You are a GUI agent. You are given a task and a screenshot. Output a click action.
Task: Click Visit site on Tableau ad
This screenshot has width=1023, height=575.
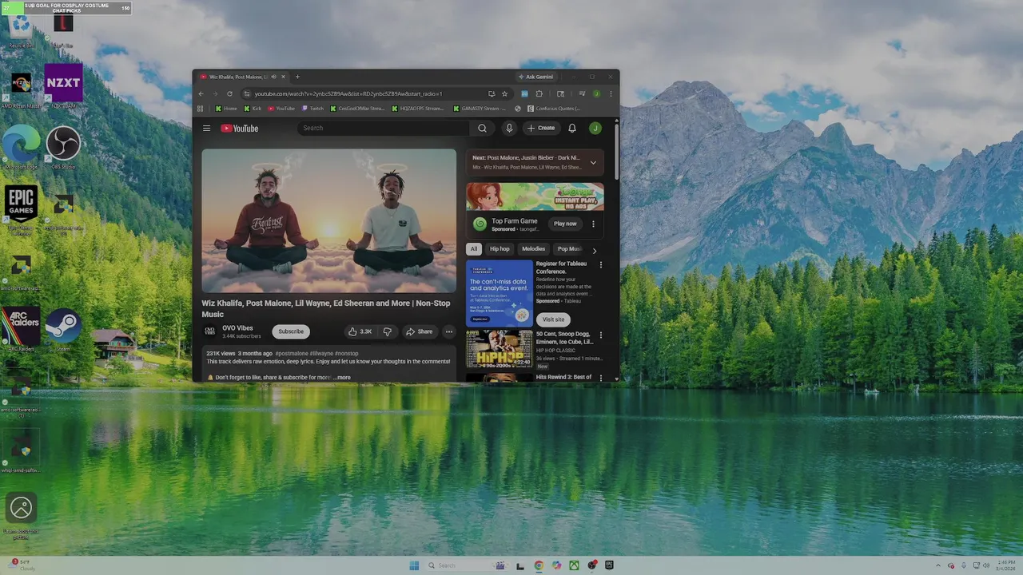[x=553, y=319]
